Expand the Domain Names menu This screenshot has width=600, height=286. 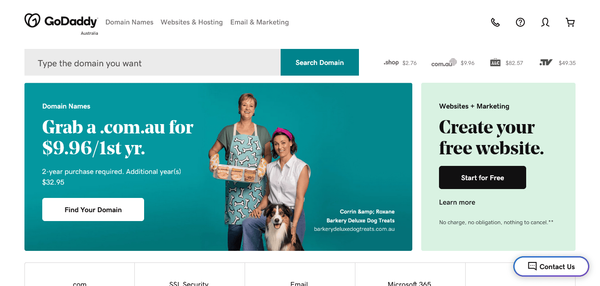tap(129, 22)
